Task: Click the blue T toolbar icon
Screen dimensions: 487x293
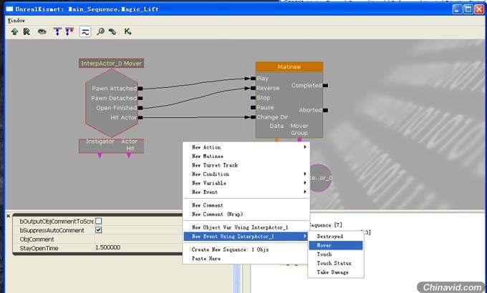Action: pos(57,31)
